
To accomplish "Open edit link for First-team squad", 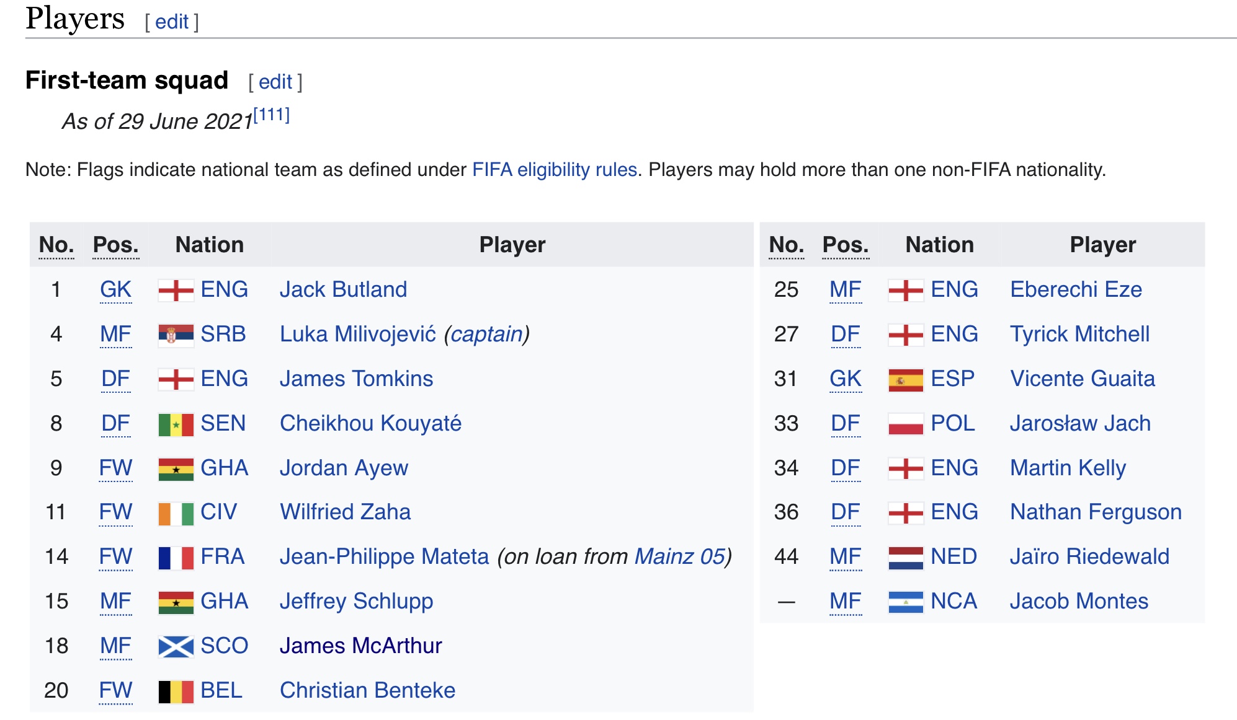I will [275, 82].
